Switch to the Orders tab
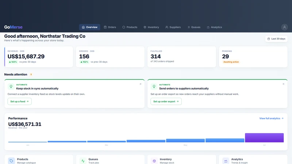Viewport: 292px width, 164px height. point(110,27)
